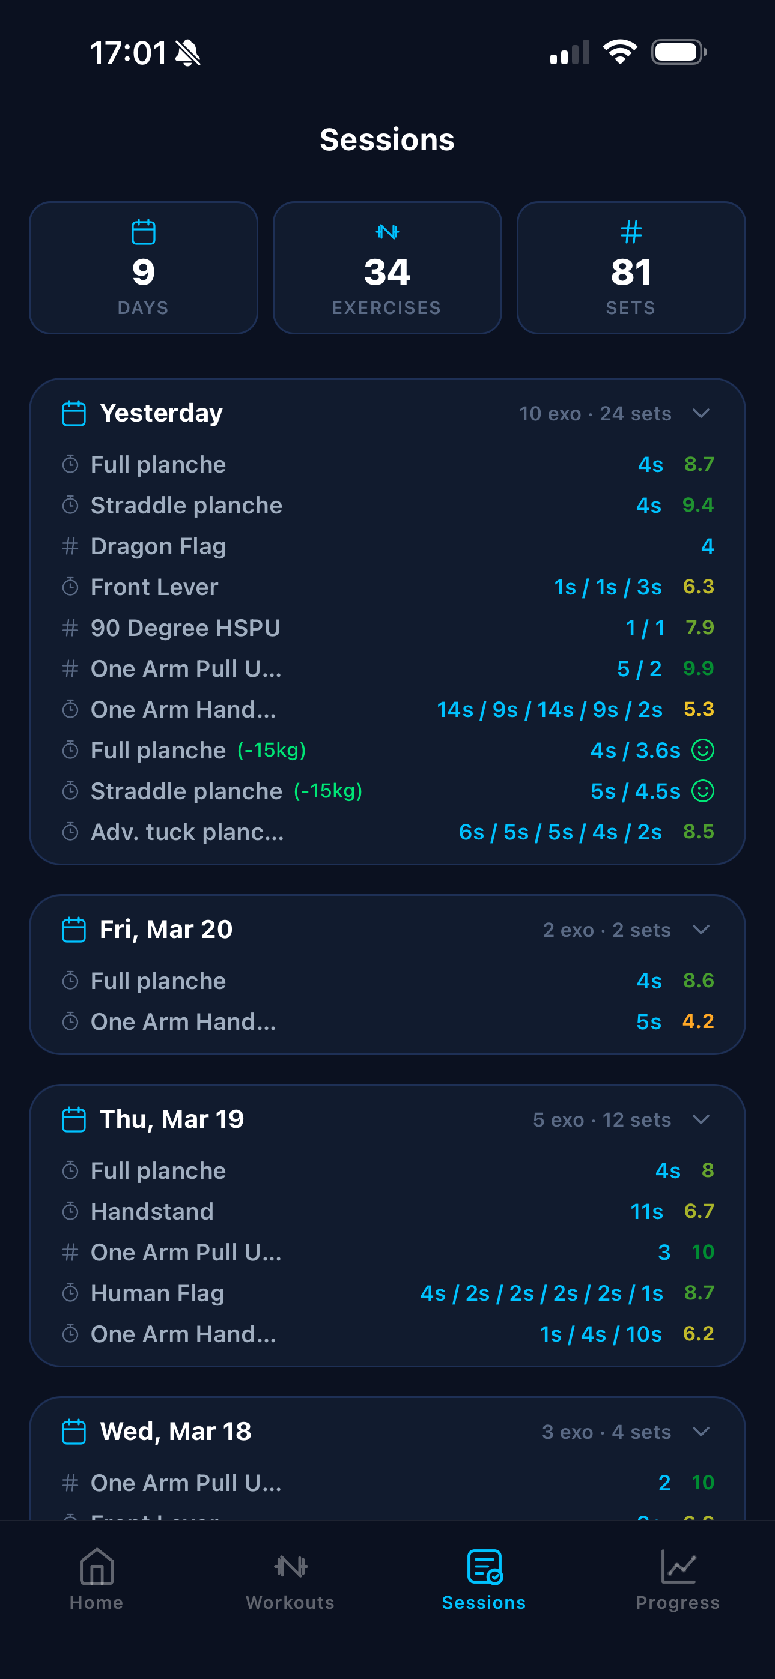Tap the smiley icon beside Straddle planche (-15kg)
The image size is (775, 1679).
click(x=702, y=791)
